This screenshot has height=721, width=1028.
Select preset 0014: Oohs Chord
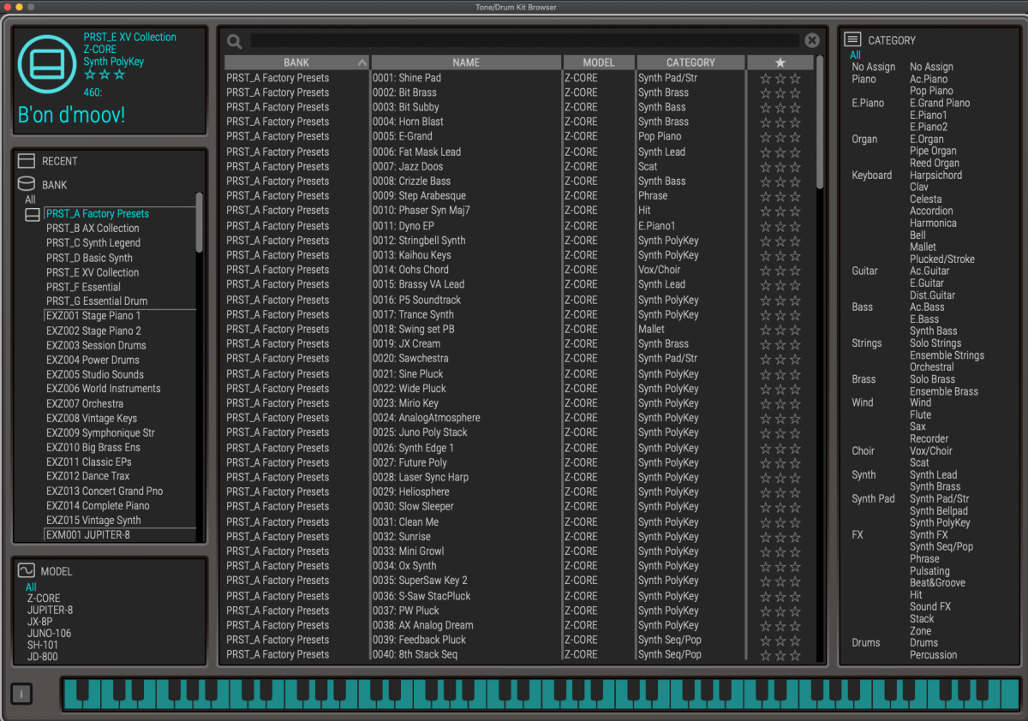(410, 270)
